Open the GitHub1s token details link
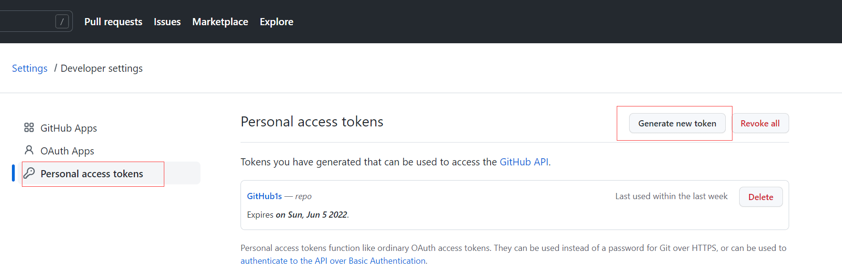Viewport: 842px width, 278px height. (x=264, y=196)
